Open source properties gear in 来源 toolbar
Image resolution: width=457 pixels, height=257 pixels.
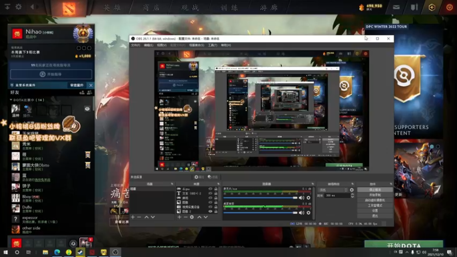tap(192, 217)
